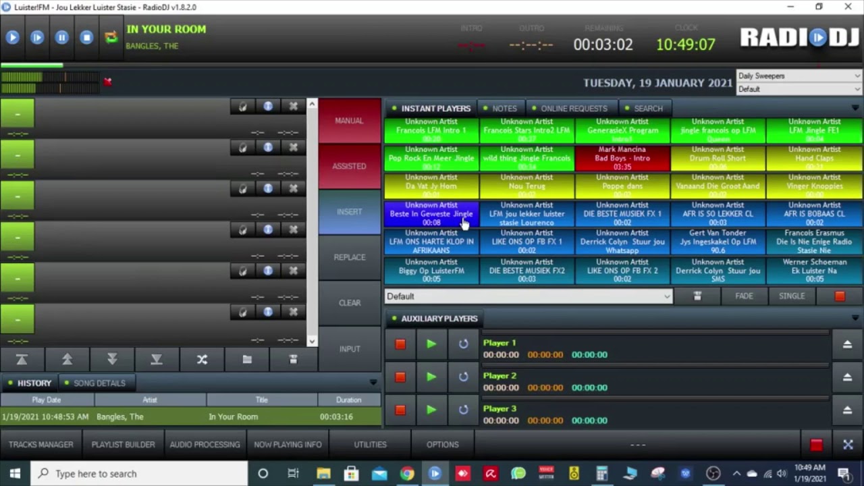Screen dimensions: 864x486
Task: Click the blue cross icon in bottom bar
Action: [x=848, y=445]
